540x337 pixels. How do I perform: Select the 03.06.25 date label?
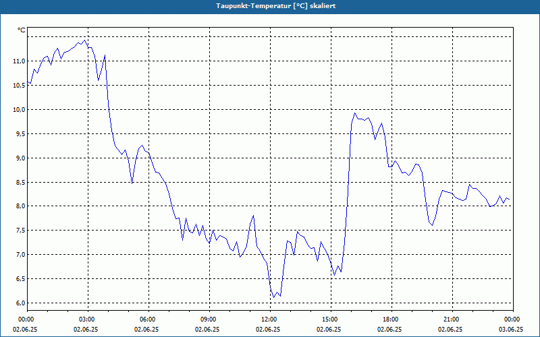[x=511, y=330]
